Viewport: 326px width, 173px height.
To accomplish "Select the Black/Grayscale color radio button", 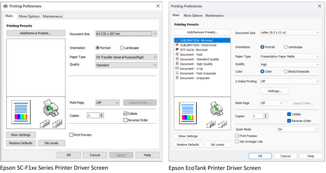I will tap(286, 72).
